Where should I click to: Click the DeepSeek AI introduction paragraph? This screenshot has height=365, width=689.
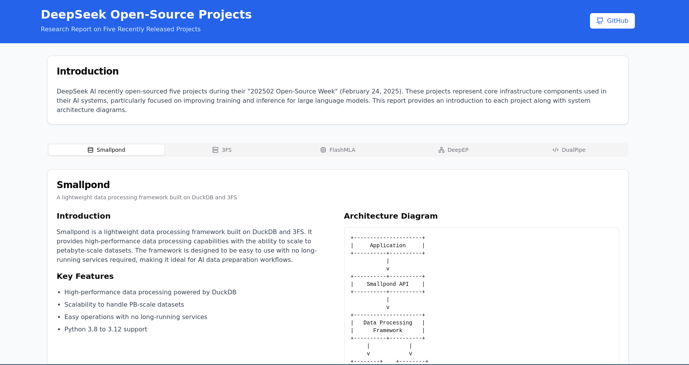coord(332,101)
